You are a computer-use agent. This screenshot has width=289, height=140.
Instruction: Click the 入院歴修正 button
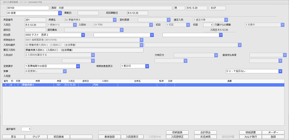tap(177, 137)
